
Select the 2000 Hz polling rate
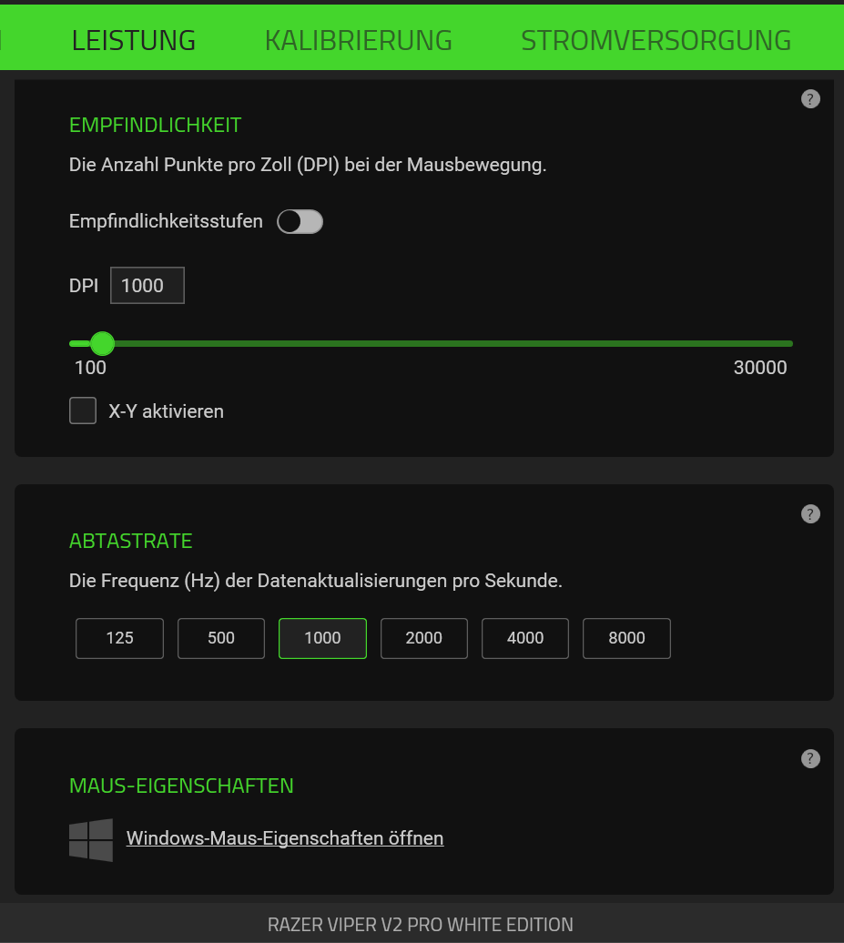click(x=424, y=638)
